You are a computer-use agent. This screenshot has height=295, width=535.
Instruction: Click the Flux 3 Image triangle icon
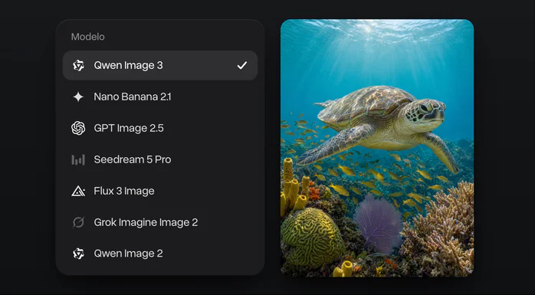[x=78, y=191]
